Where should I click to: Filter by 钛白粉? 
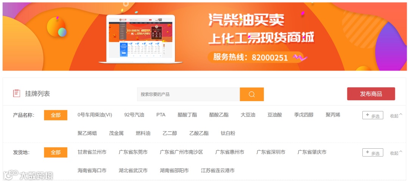(228, 133)
